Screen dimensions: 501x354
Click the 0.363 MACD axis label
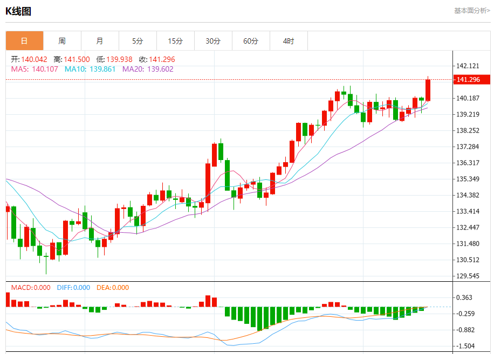pyautogui.click(x=464, y=297)
